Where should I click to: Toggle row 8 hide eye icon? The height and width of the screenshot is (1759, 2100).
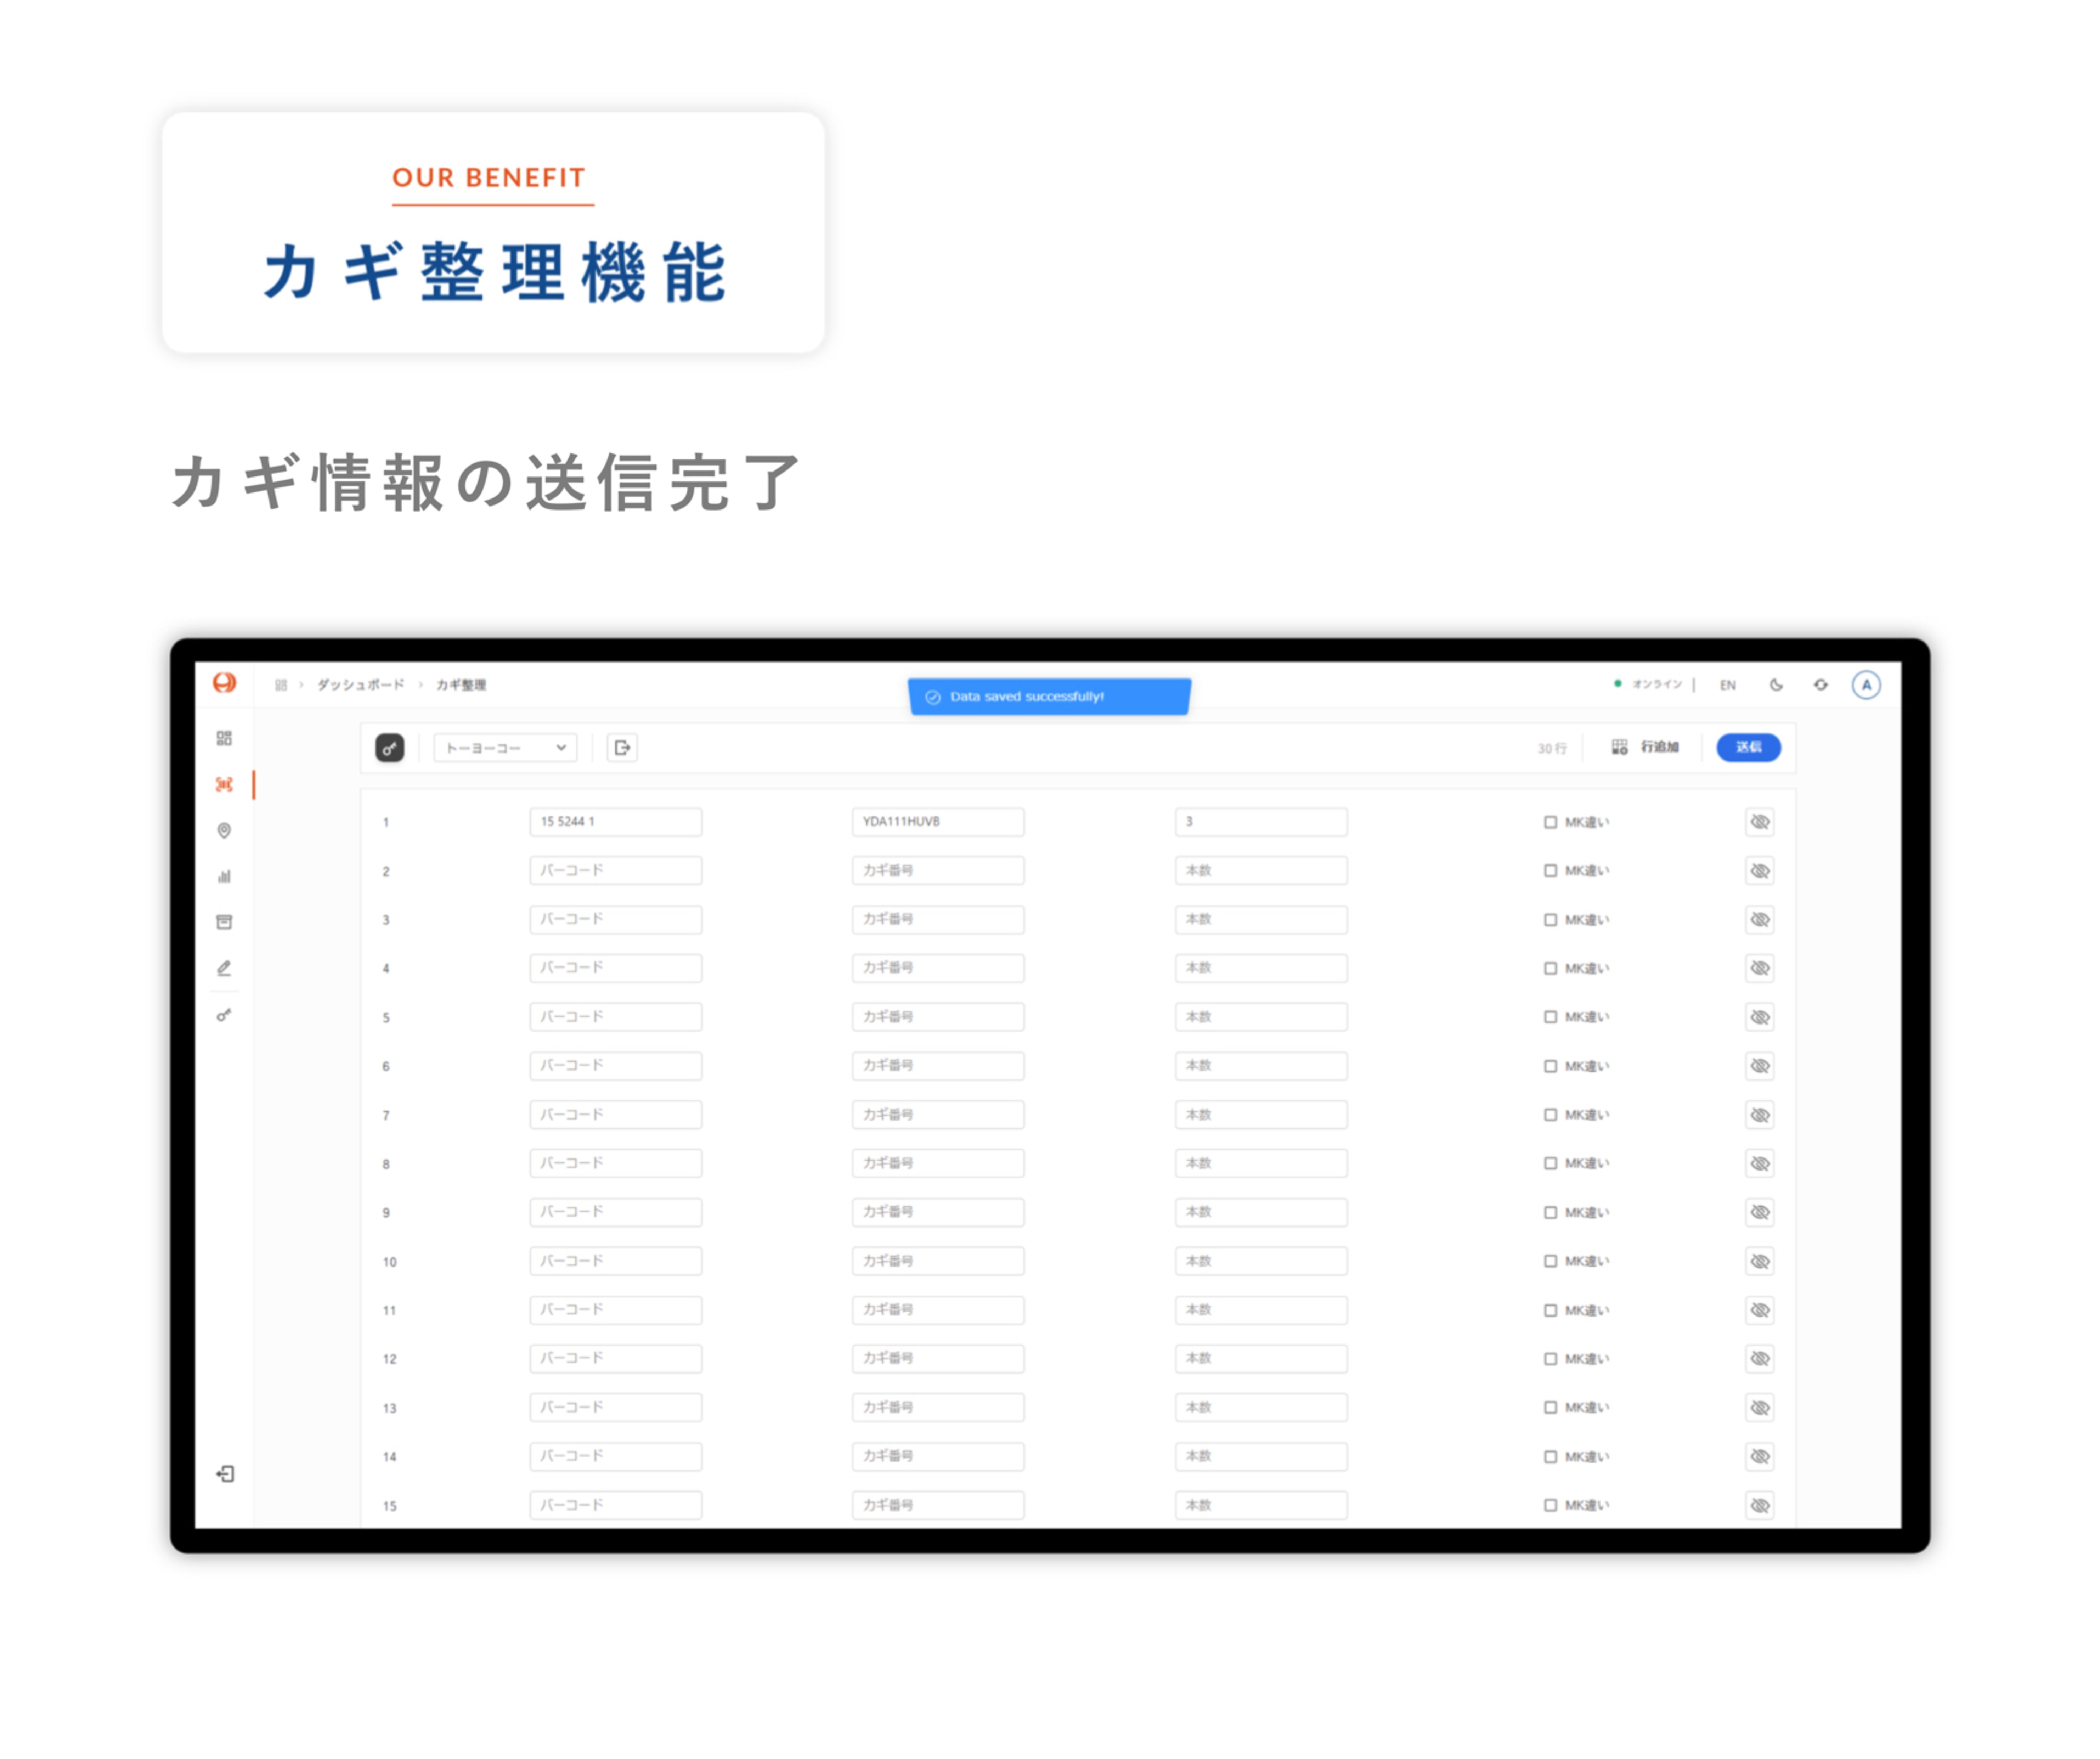click(1760, 1164)
